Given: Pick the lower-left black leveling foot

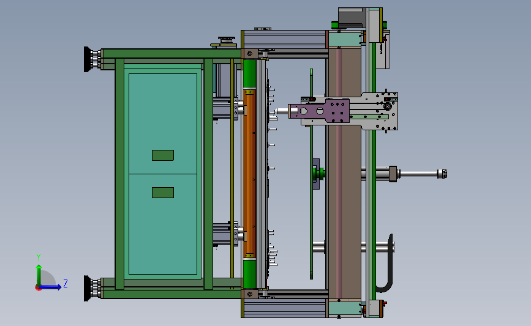Looking at the screenshot, I should pyautogui.click(x=88, y=288).
